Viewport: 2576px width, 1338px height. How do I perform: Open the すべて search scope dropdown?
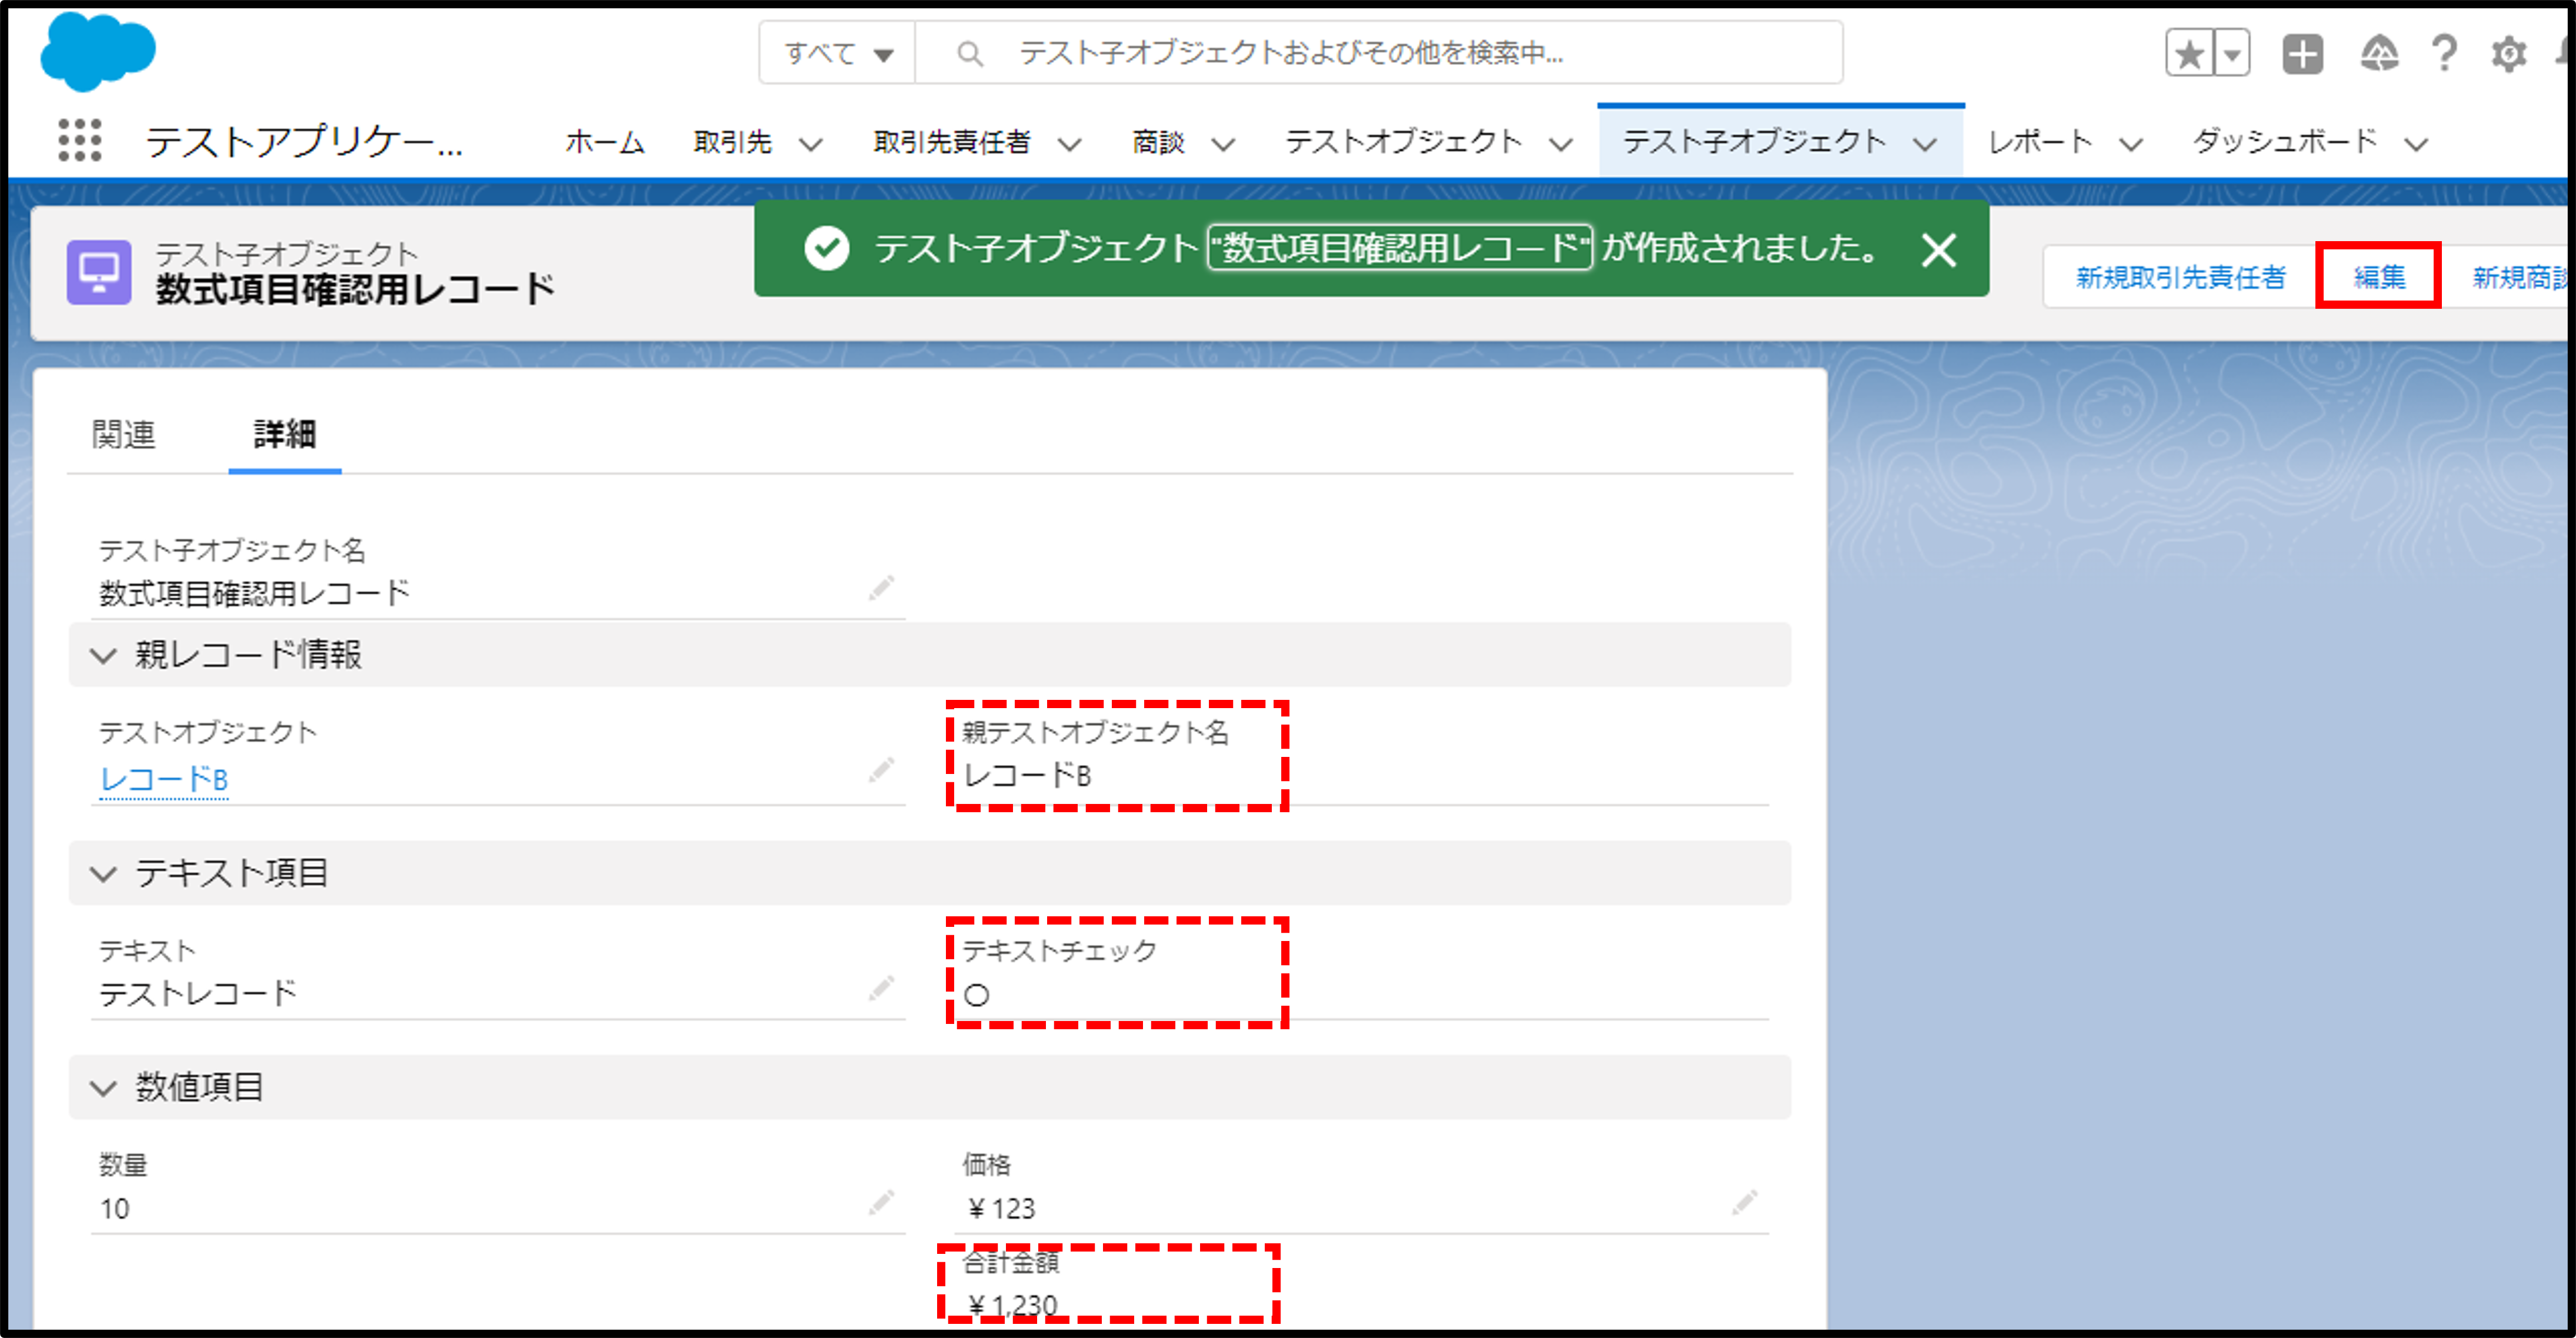(x=837, y=53)
